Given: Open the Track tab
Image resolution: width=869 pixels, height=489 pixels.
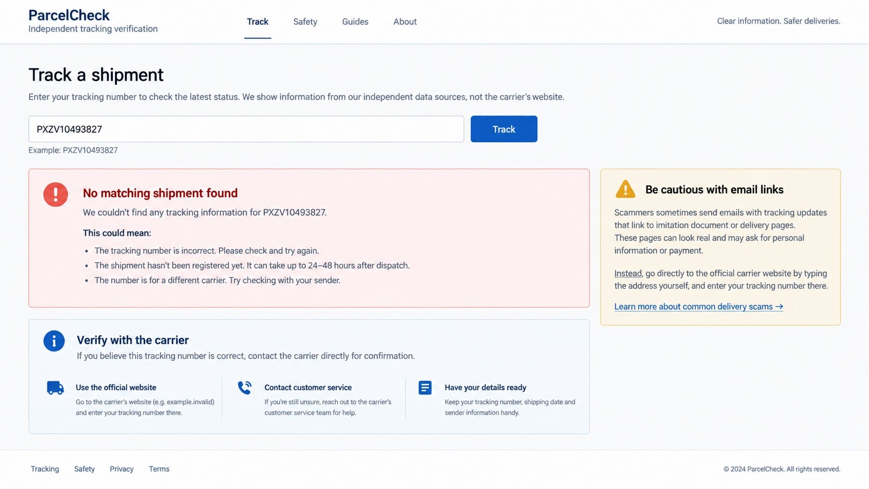Looking at the screenshot, I should tap(258, 22).
